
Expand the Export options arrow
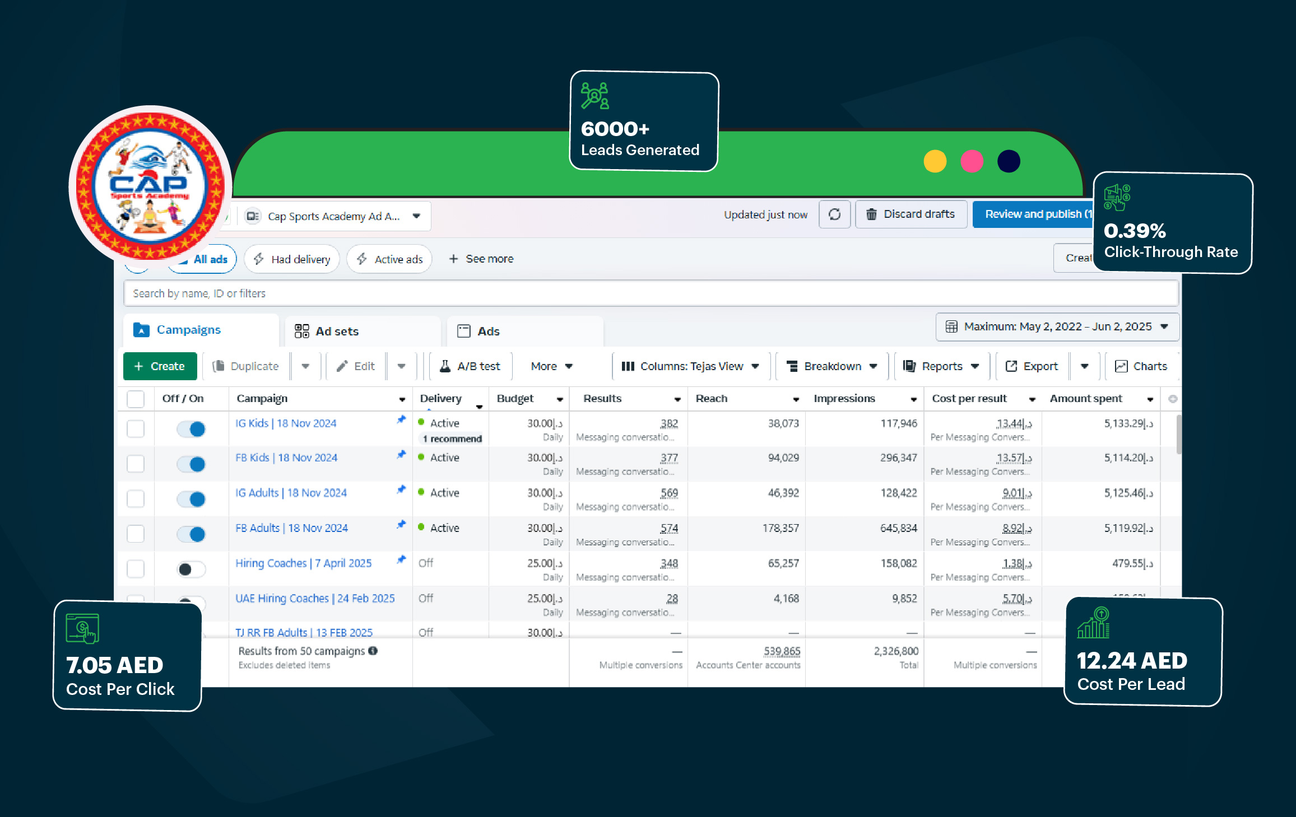(1085, 366)
